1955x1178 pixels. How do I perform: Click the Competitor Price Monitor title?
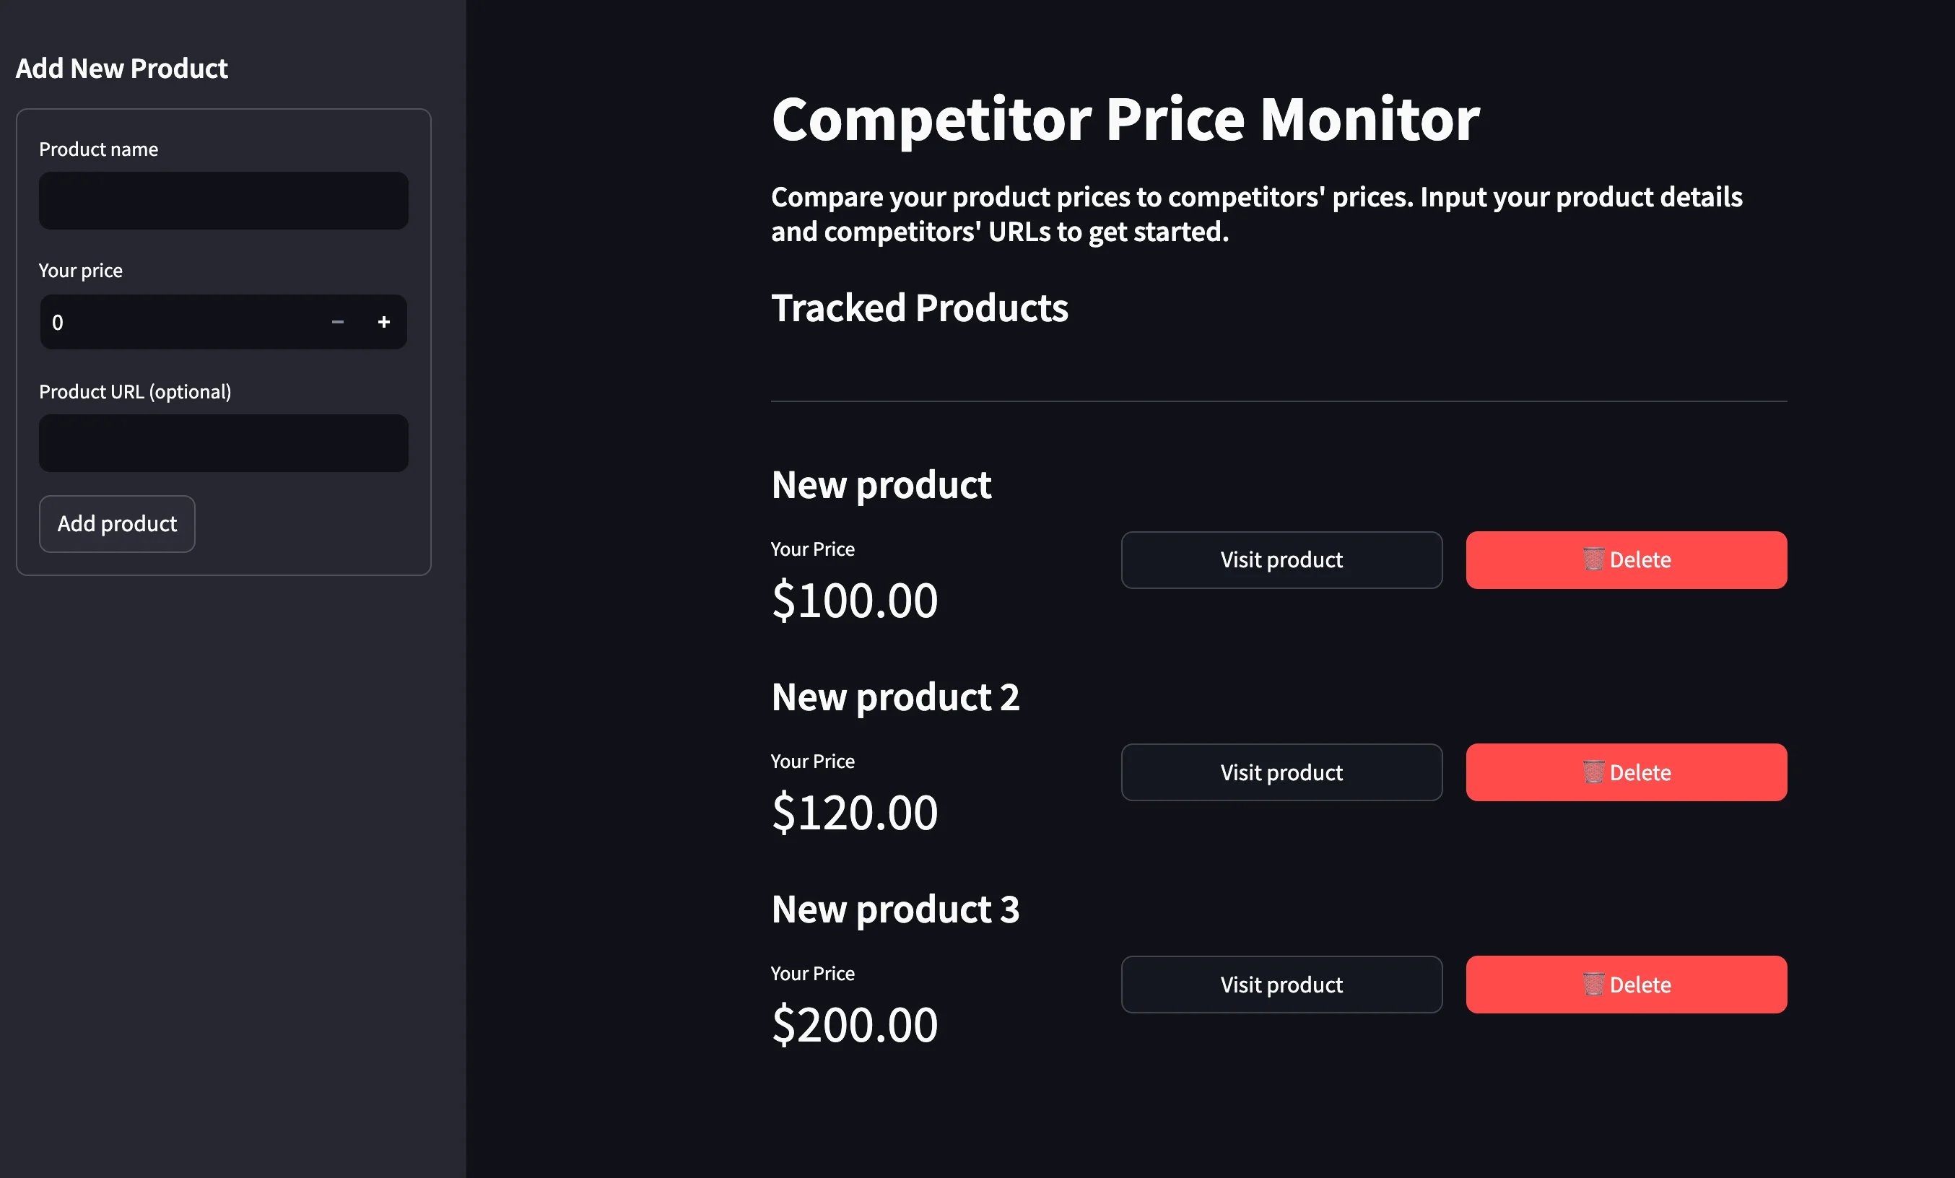pos(1124,119)
